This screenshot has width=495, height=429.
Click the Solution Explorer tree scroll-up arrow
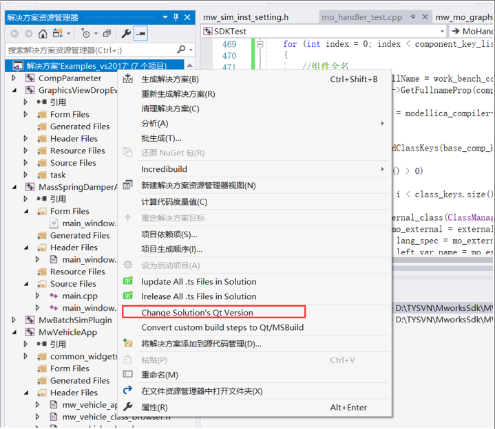click(190, 65)
